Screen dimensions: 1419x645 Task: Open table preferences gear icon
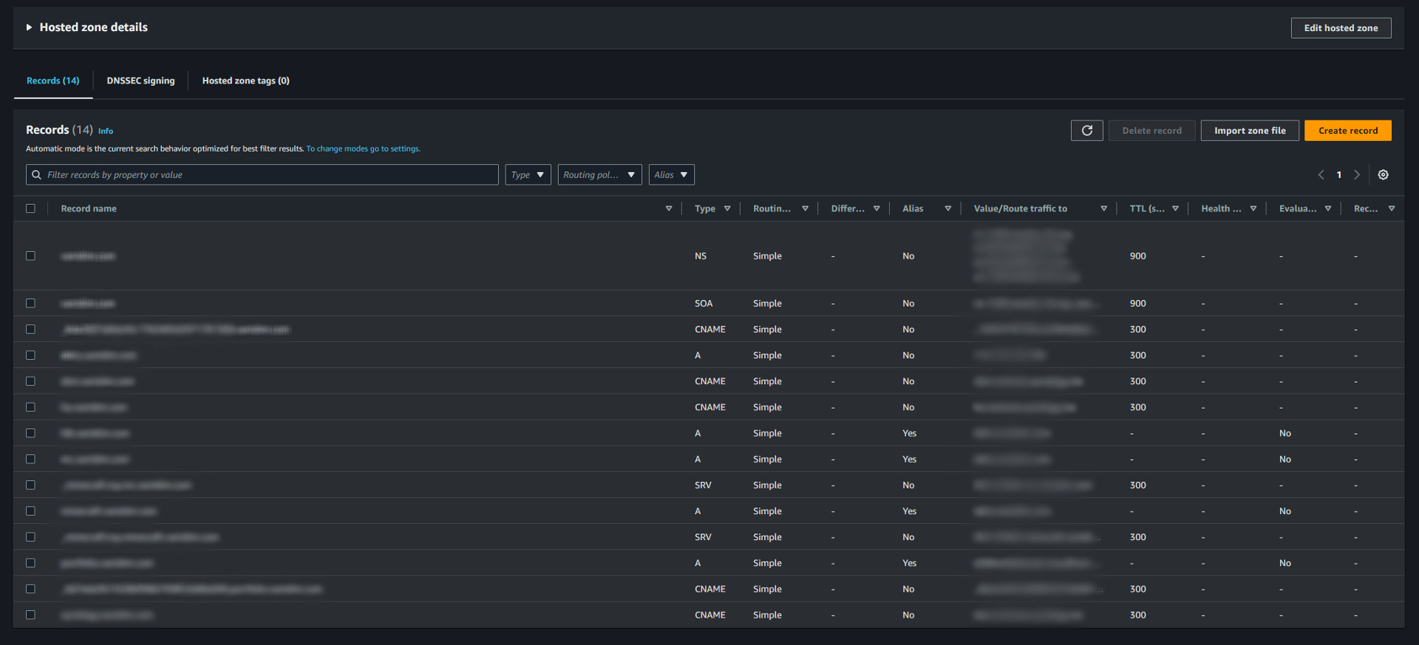click(1383, 175)
